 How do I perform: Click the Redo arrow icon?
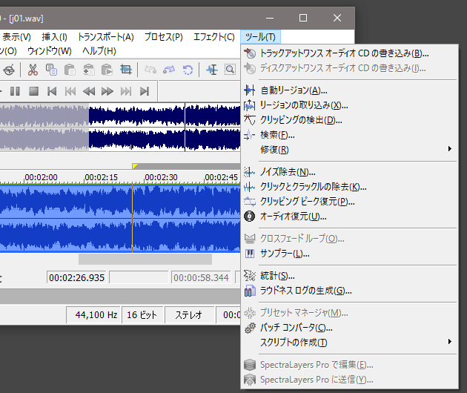[169, 70]
